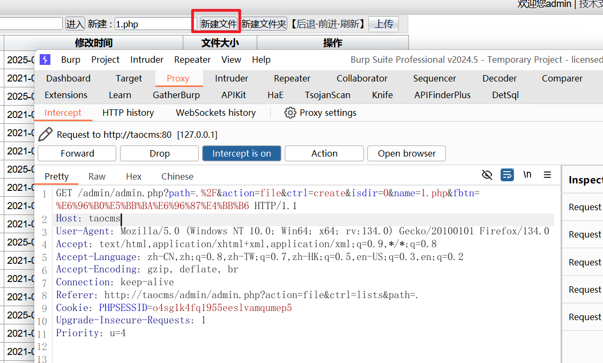Open the editor hamburger options menu
The image size is (603, 363).
click(x=547, y=175)
